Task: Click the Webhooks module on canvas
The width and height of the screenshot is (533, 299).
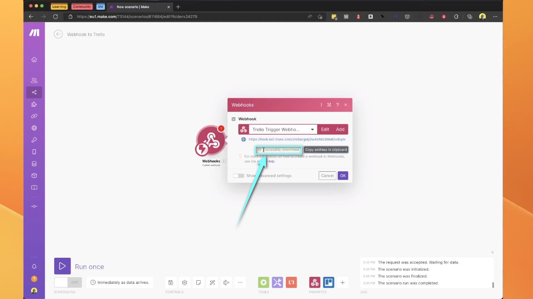Action: pos(211,141)
